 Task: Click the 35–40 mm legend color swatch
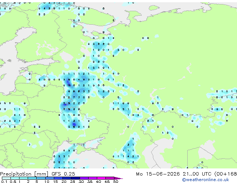point(93,178)
